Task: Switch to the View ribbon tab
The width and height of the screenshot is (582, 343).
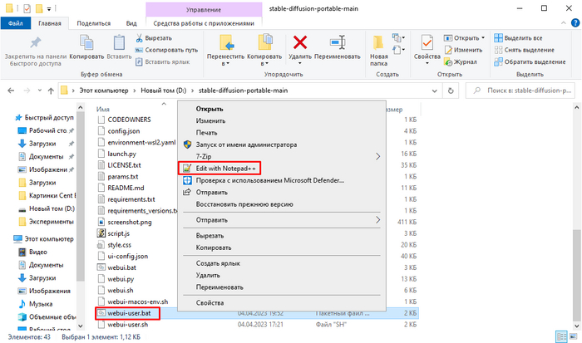Action: tap(131, 24)
